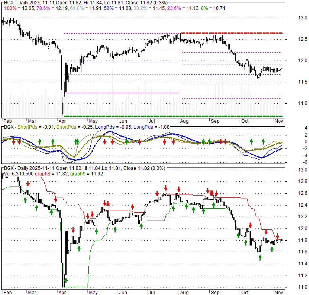Click the '0% = 10.71' Fibonacci label
The width and height of the screenshot is (309, 295).
[213, 8]
